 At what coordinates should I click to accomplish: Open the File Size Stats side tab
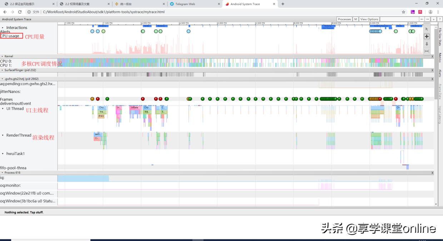point(440,37)
